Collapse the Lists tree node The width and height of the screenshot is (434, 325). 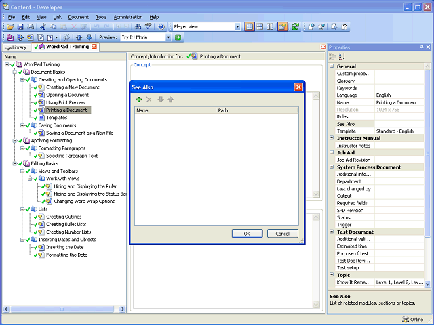(x=22, y=209)
